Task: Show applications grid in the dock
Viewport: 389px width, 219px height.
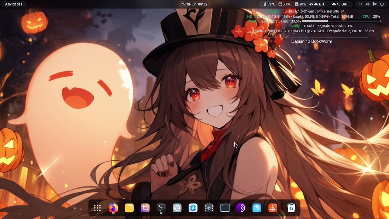Action: (x=97, y=208)
